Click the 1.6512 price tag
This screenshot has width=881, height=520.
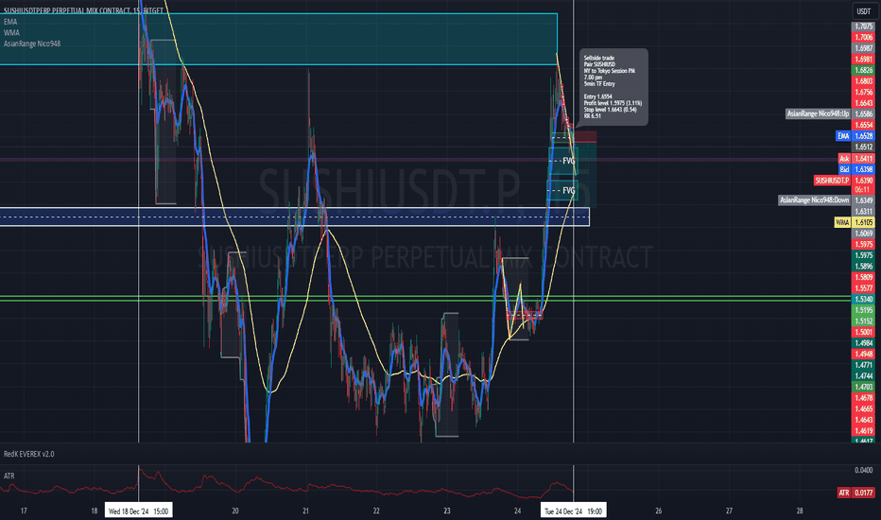pyautogui.click(x=864, y=147)
